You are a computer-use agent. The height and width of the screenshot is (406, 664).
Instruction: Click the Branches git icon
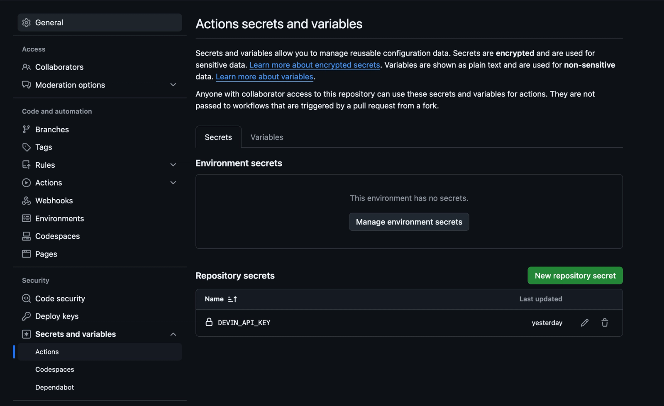(x=26, y=130)
